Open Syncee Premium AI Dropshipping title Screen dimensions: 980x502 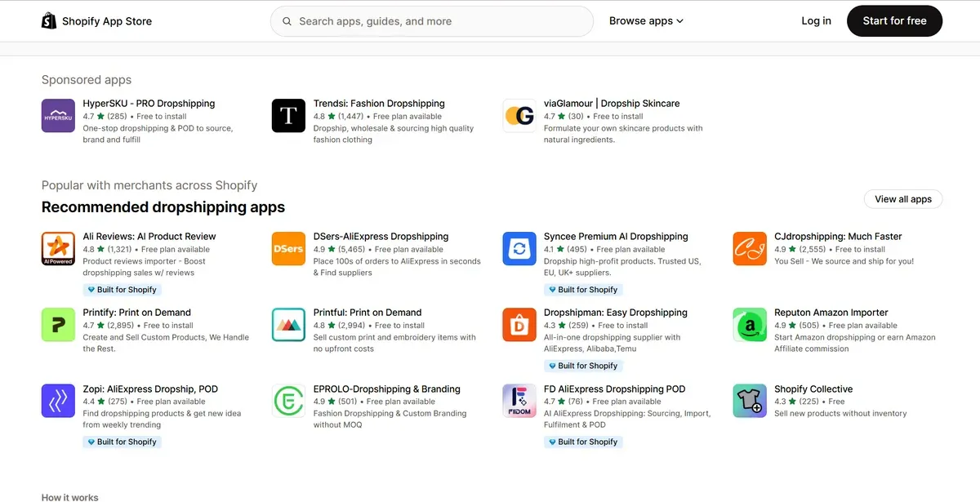[616, 237]
